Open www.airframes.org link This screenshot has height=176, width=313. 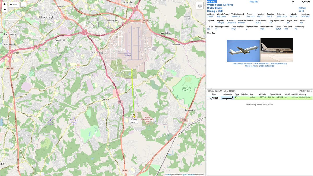coord(279,64)
